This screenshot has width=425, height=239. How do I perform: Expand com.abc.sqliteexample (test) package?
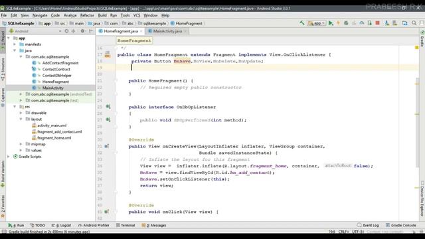[21, 100]
